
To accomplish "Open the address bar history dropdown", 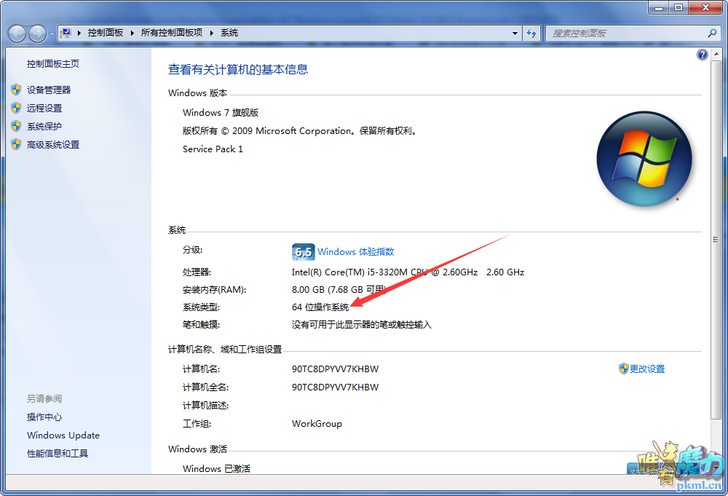I will (x=515, y=33).
